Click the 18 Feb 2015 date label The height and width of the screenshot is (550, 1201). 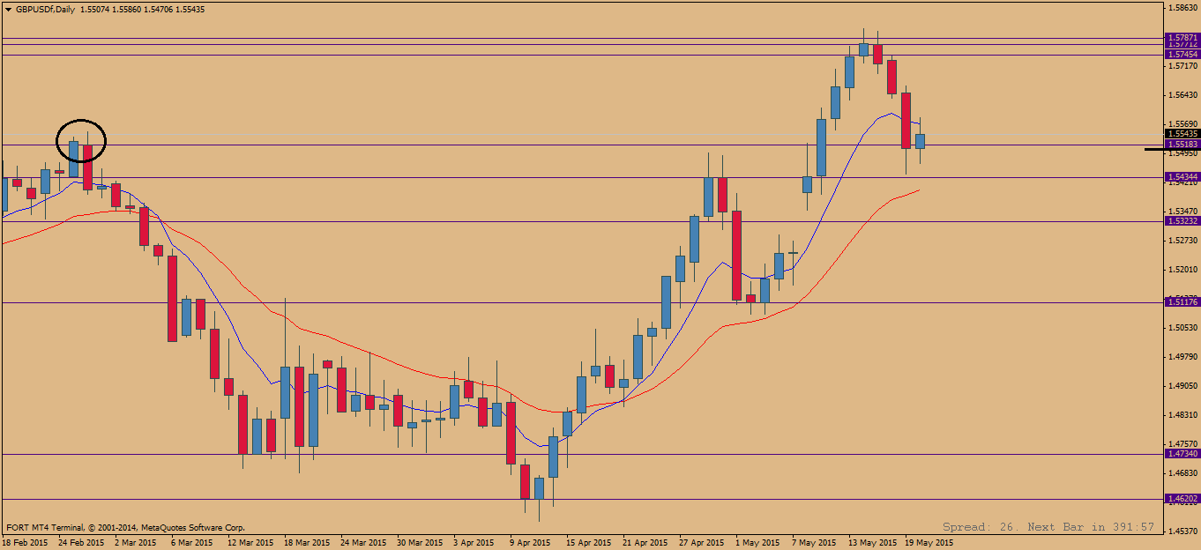26,543
